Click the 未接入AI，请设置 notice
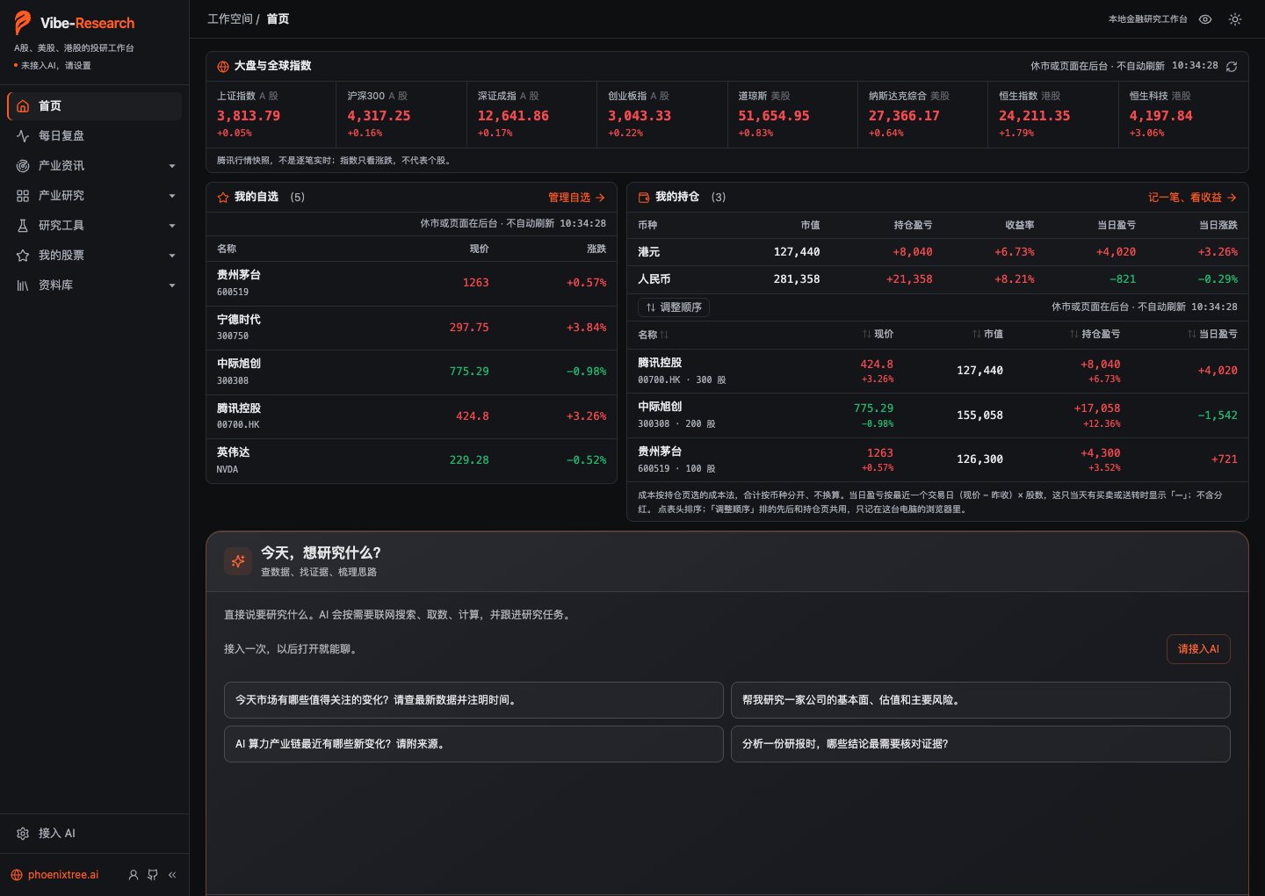 [53, 66]
